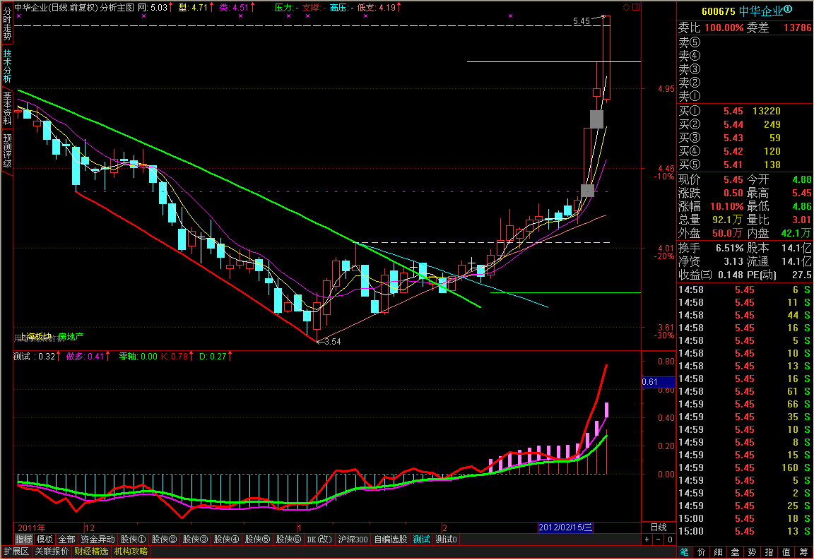Click the 总量 value 92.1万
This screenshot has height=560, width=814.
[x=727, y=220]
